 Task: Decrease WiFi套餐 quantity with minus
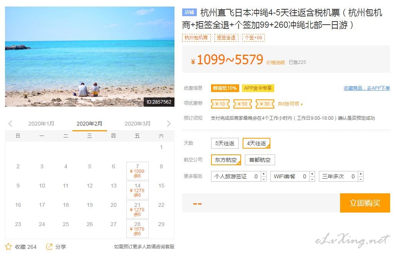[312, 179]
